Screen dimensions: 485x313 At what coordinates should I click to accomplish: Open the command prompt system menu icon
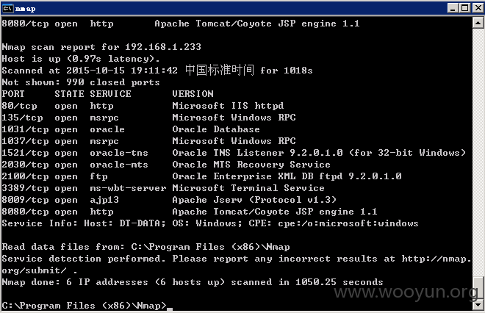pyautogui.click(x=8, y=8)
